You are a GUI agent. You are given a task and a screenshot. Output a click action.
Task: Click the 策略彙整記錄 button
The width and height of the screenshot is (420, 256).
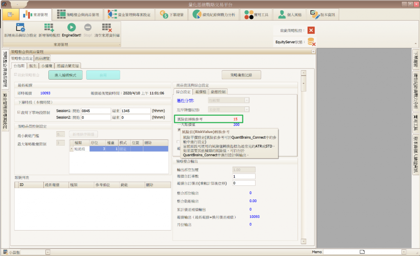241,75
